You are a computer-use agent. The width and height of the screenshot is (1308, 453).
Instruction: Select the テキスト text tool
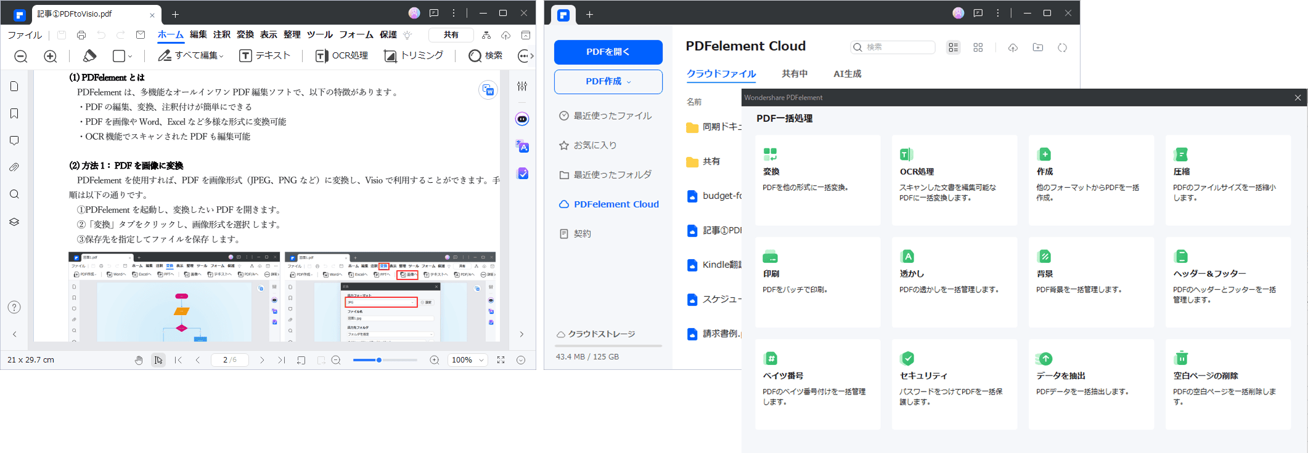pyautogui.click(x=264, y=55)
